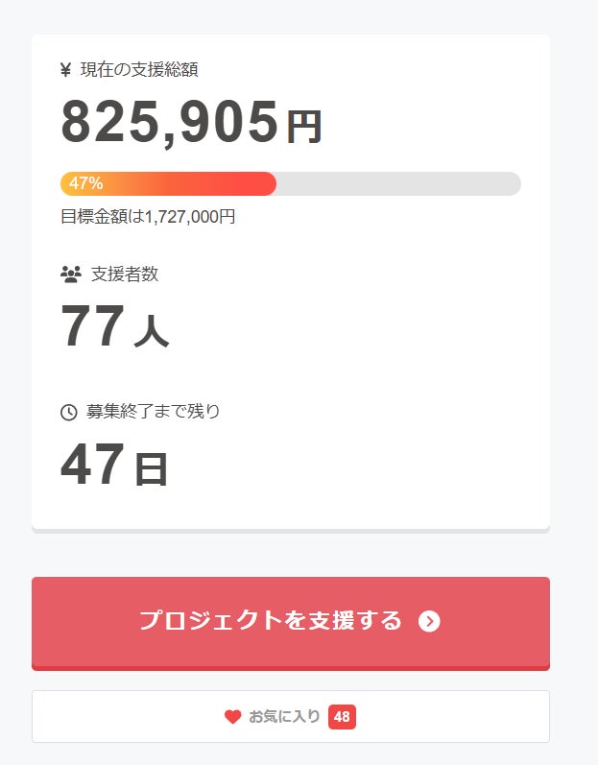
Task: Click the 人 unit after supporter count
Action: (151, 331)
